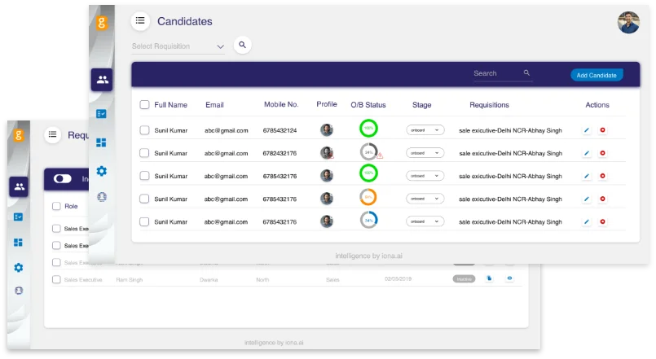Open the Select Requisition dropdown
Viewport: 656px width, 359px height.
pos(178,46)
